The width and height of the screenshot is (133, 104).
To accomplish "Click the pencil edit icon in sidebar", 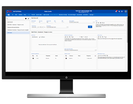I will tap(28, 19).
